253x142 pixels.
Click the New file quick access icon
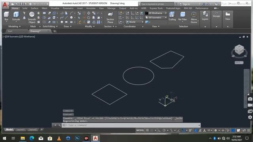[x=13, y=4]
